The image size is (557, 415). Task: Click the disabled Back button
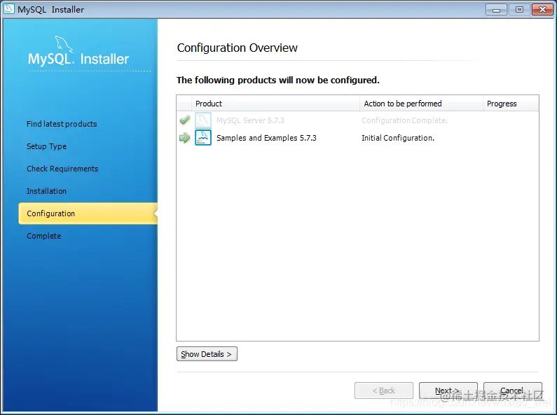pos(384,391)
